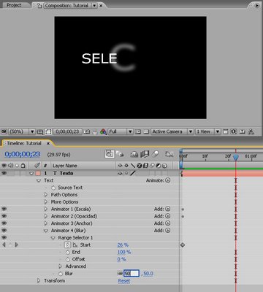
Task: Click the Texto layer label color swatch
Action: click(x=38, y=173)
